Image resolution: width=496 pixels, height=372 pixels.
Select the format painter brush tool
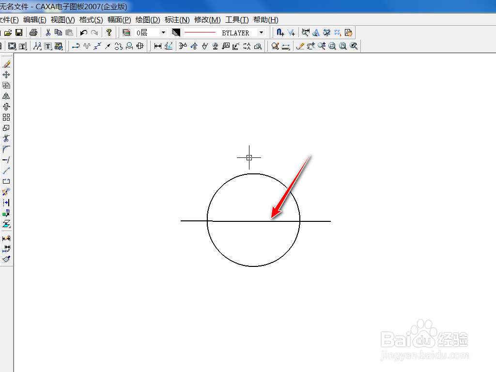6,260
